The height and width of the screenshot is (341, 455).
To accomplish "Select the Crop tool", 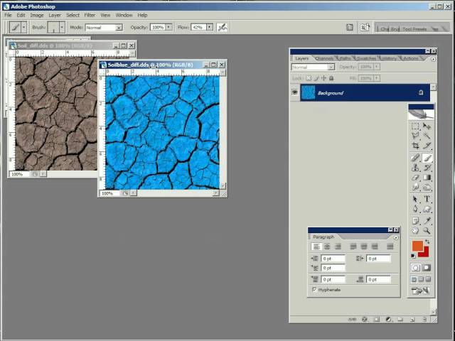I will coord(415,146).
